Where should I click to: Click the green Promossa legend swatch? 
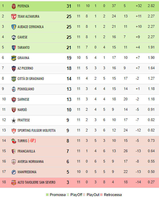[47, 195]
